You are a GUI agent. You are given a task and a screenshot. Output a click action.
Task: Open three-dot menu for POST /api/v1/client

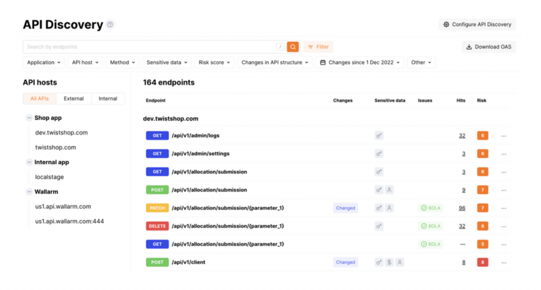[x=503, y=263]
